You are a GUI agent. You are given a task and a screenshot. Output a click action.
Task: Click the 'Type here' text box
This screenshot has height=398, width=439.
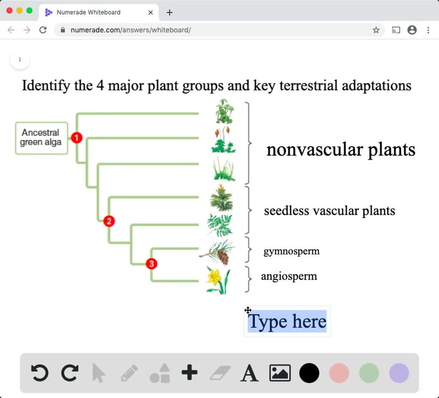tap(287, 321)
